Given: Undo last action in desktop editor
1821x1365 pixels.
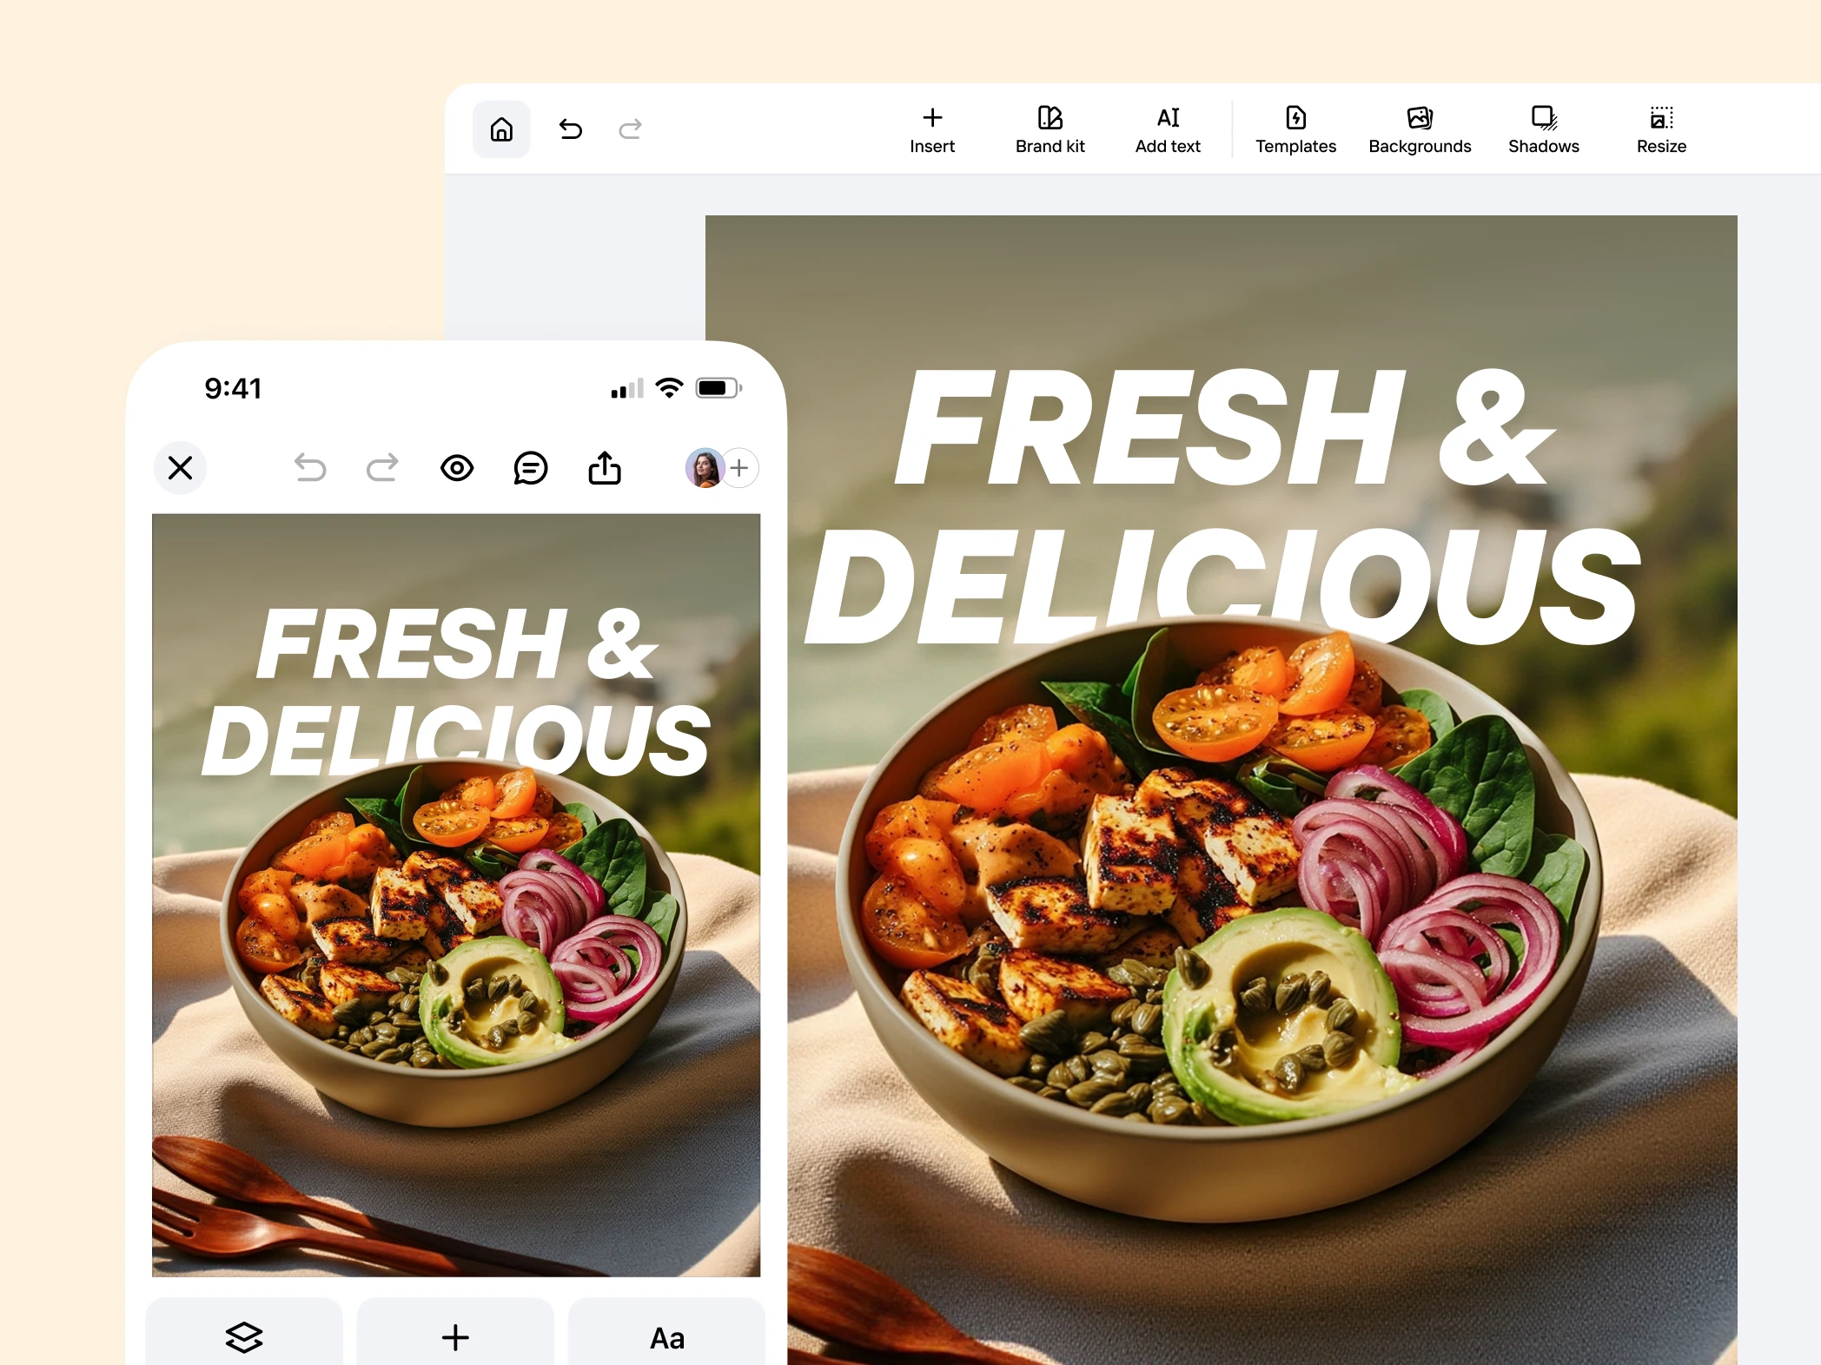Looking at the screenshot, I should pos(570,129).
